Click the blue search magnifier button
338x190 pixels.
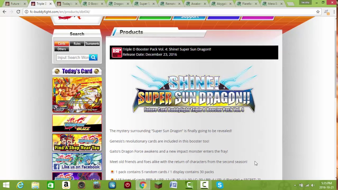click(x=93, y=57)
